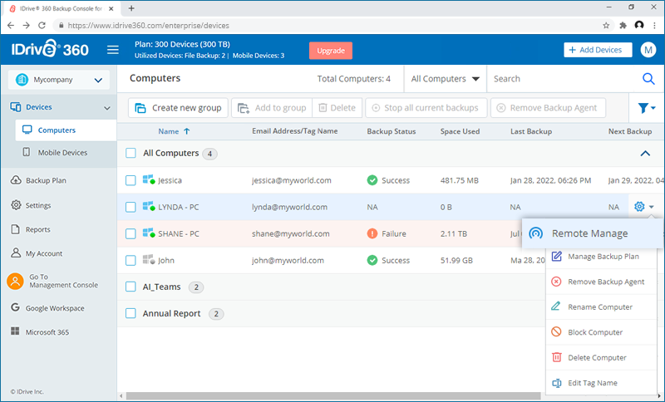Click Add to group button
665x402 pixels.
coord(272,108)
